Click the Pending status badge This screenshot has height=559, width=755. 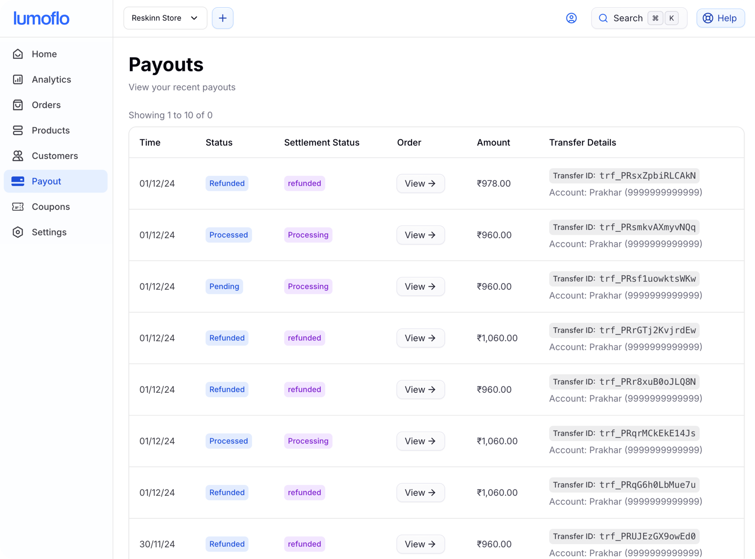point(224,286)
